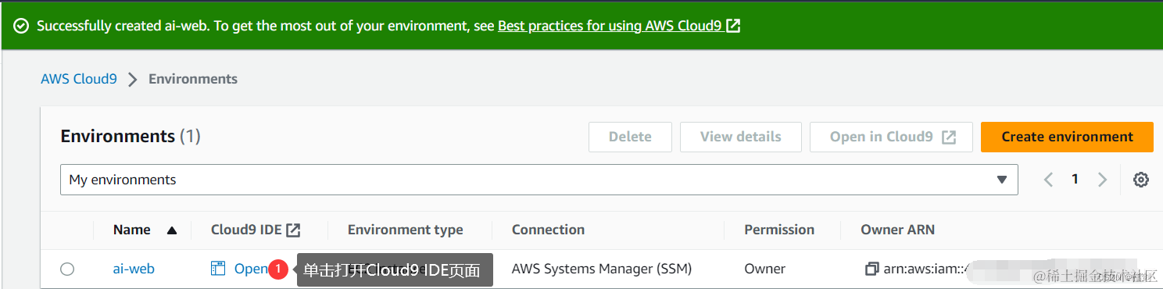Sort by Name using ascending arrow

(x=172, y=230)
